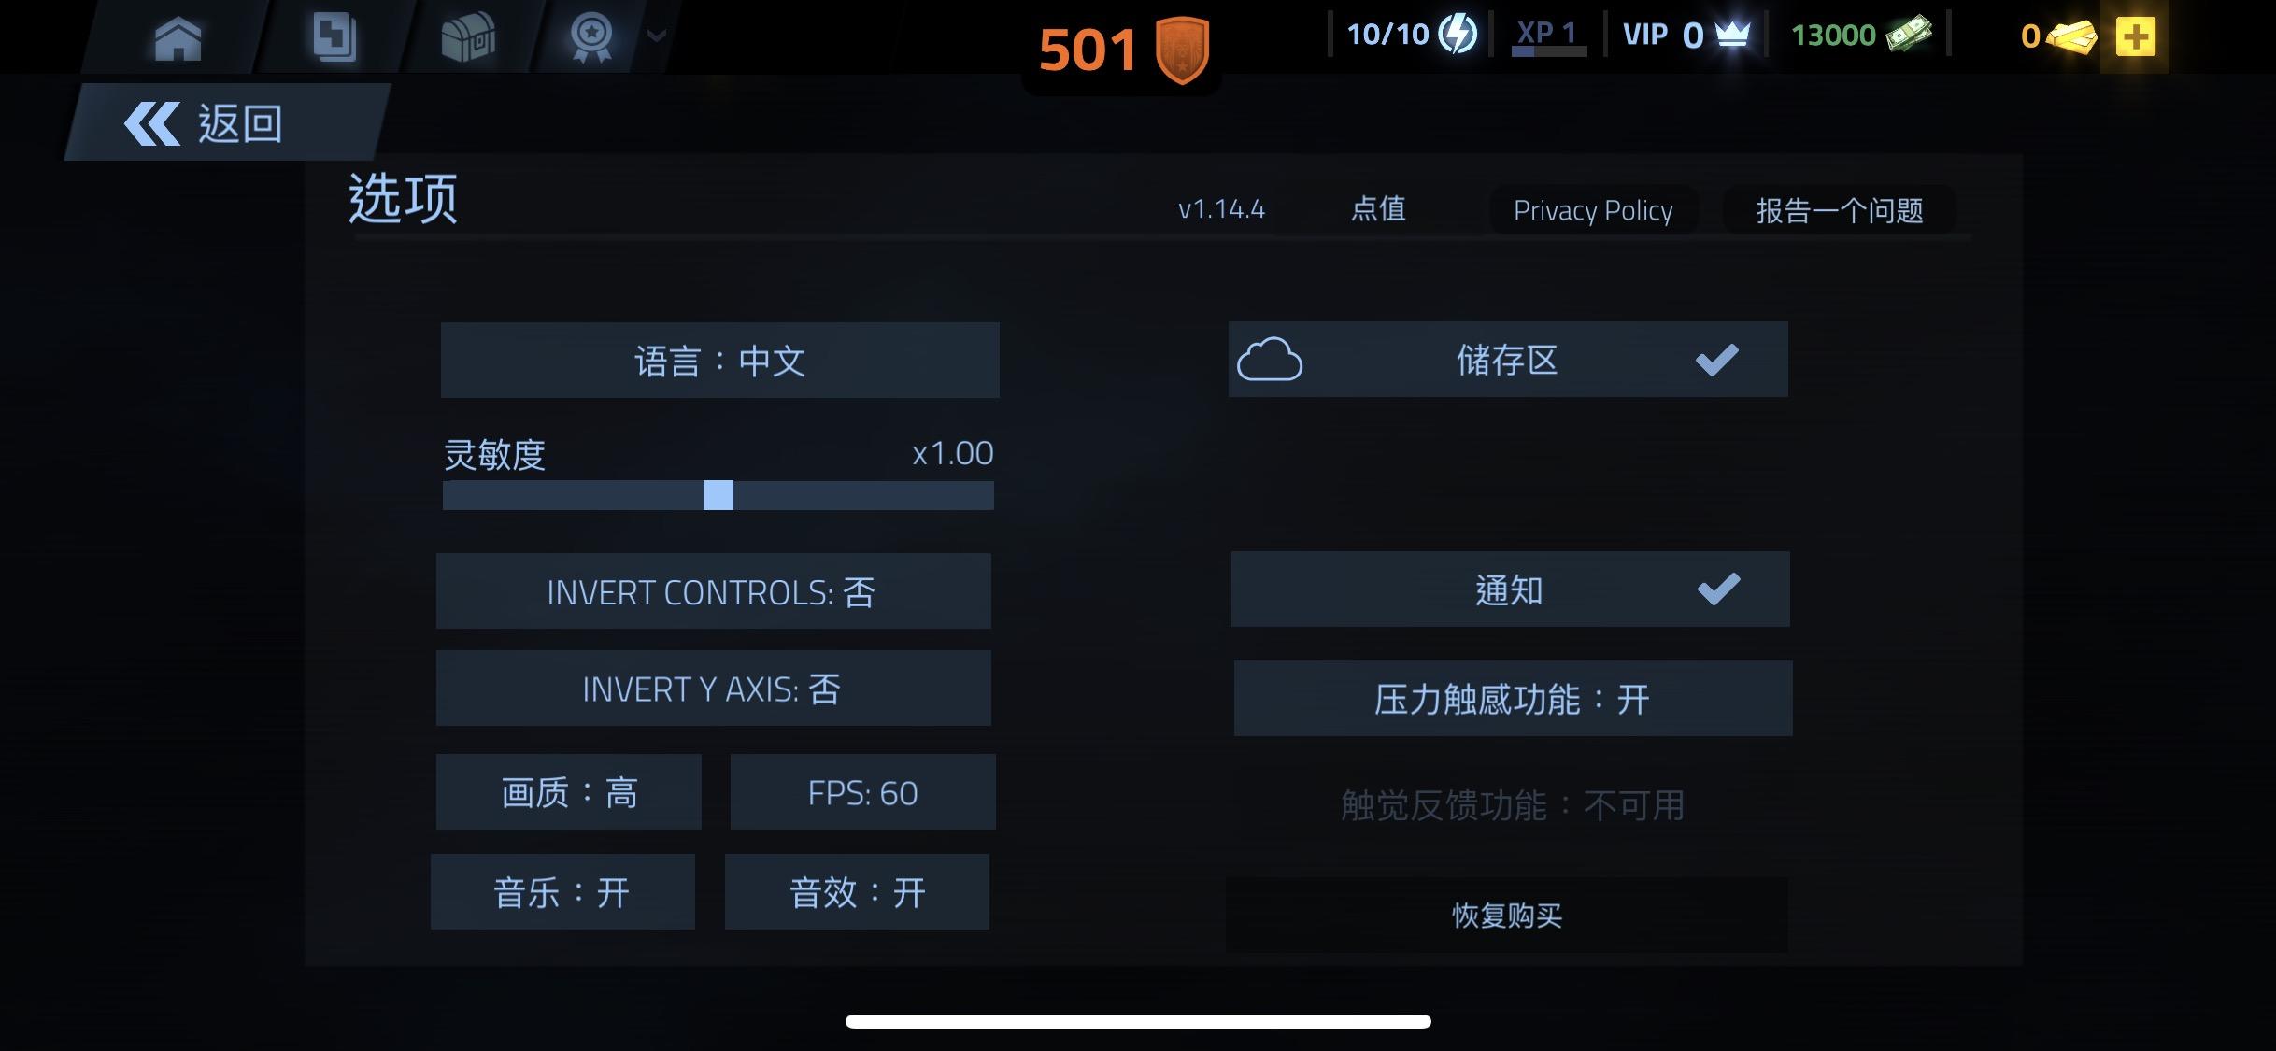2276x1051 pixels.
Task: Open the home base icon
Action: 178,37
